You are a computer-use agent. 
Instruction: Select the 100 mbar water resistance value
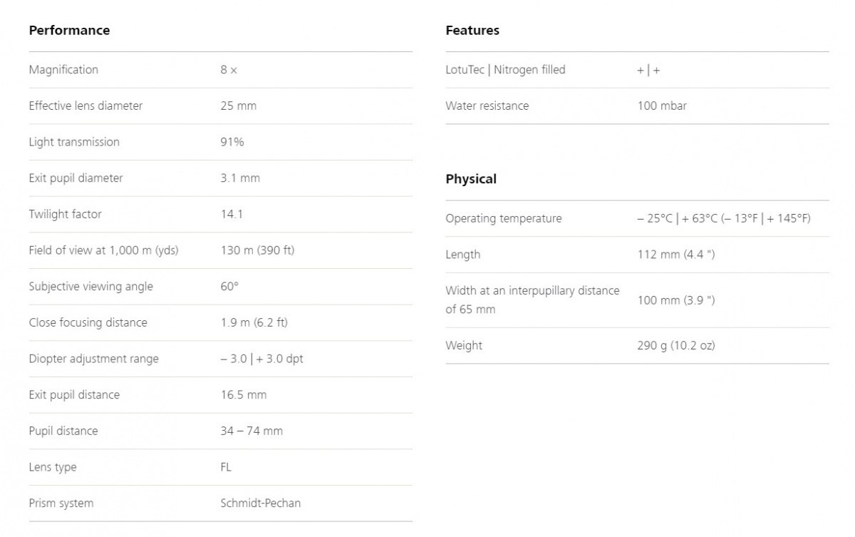(662, 106)
